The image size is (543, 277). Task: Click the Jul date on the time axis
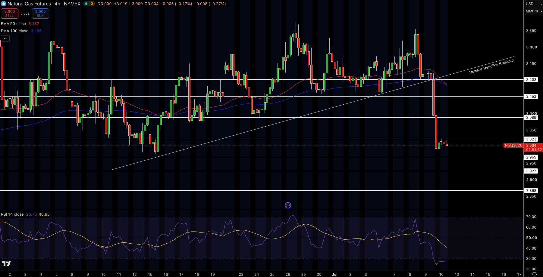pos(334,274)
